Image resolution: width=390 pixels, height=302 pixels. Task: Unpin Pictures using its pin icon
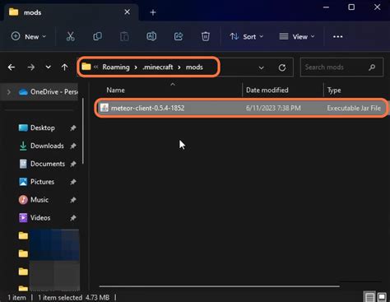(x=73, y=182)
